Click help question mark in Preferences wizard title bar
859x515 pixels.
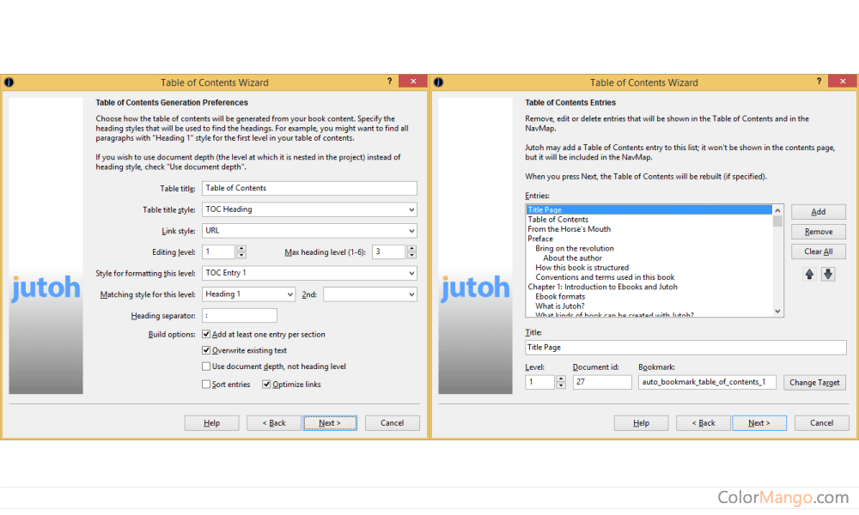coord(389,82)
